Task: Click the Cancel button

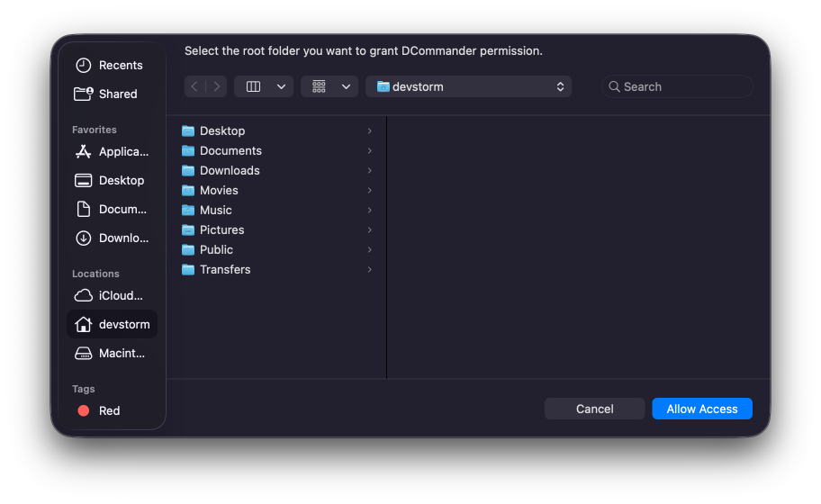Action: pos(594,409)
